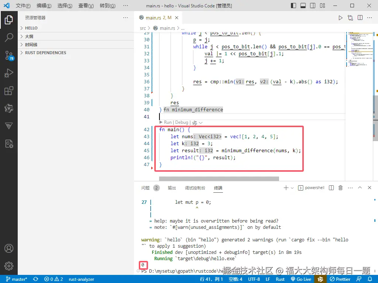Open Explorer panel more actions ellipsis

pos(126,18)
